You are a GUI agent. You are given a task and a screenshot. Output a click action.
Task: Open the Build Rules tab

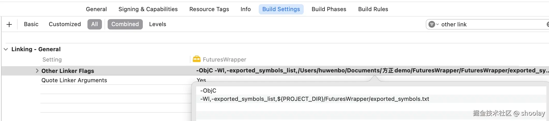click(373, 9)
